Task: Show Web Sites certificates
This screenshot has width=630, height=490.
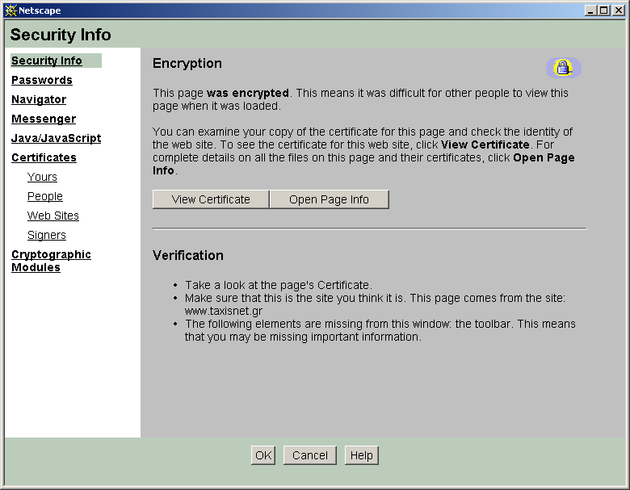Action: point(53,216)
